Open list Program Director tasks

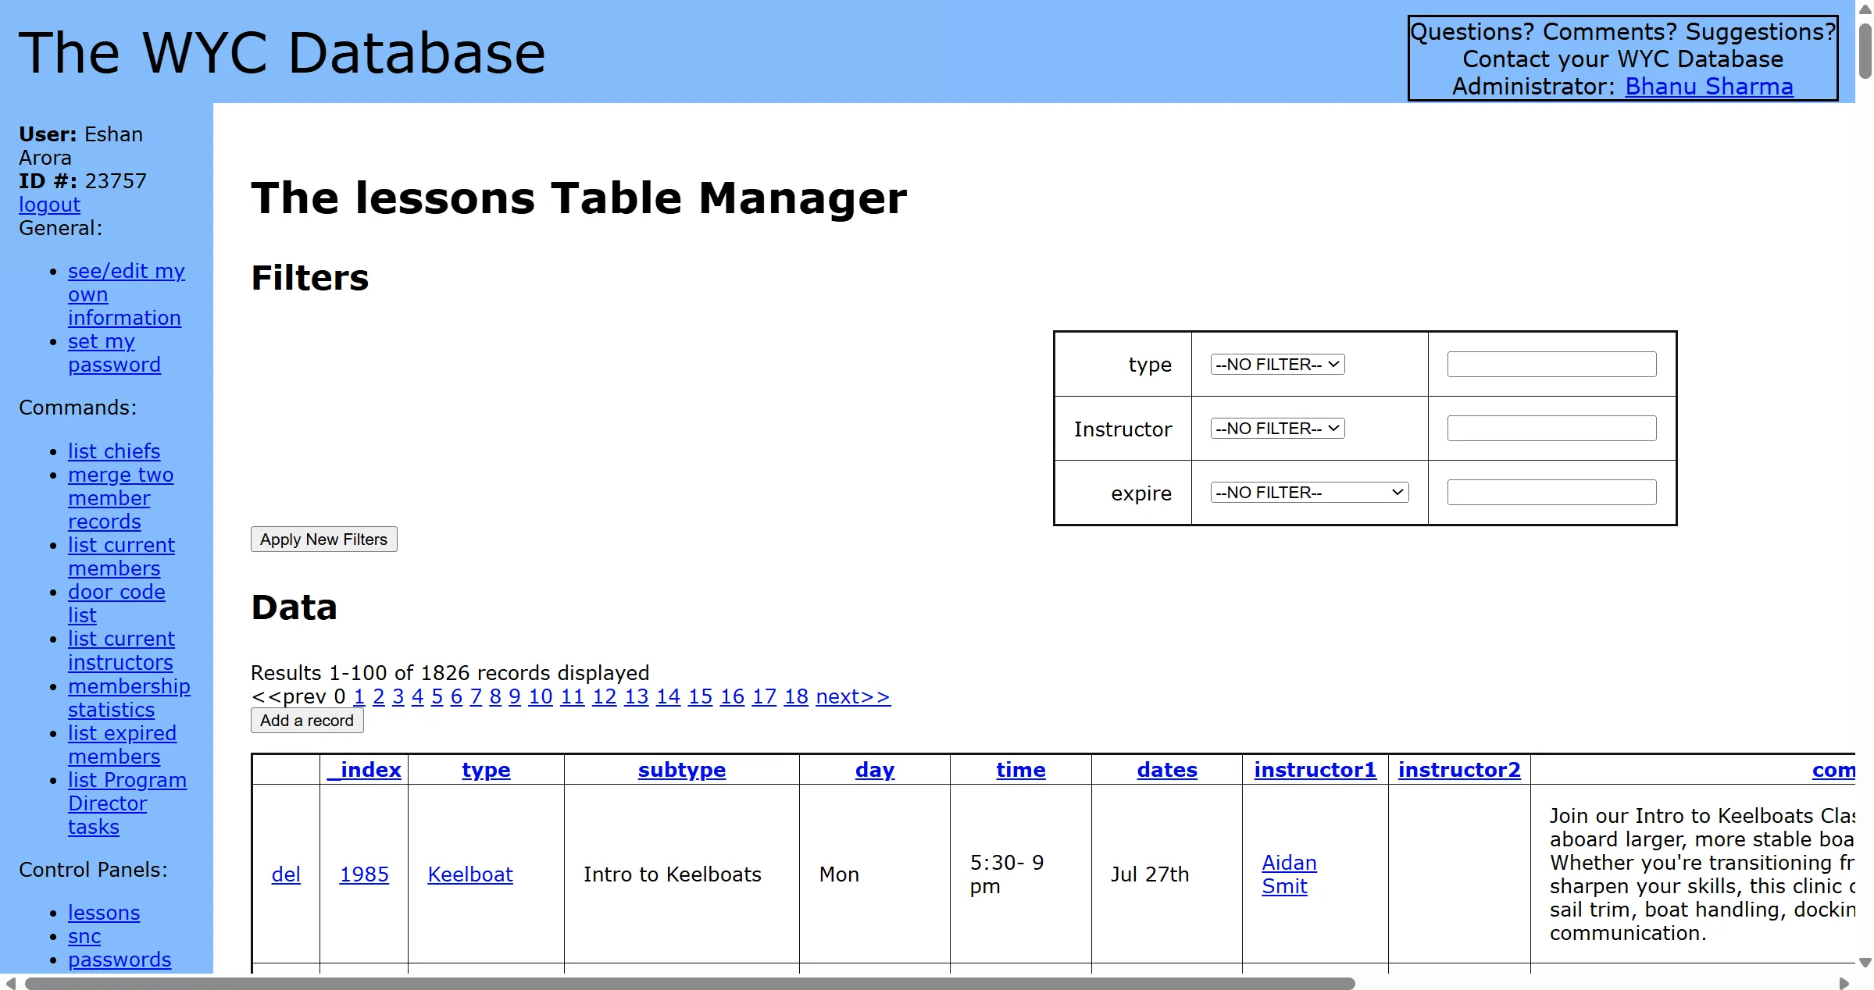[127, 803]
